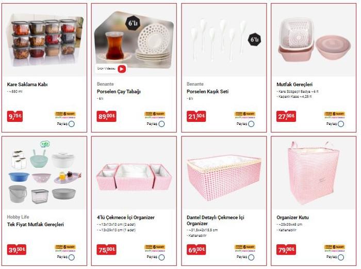361x269 pixels.
Task: Toggle Paylaş circle for Kare Saklama Kabı
Action: 72,124
